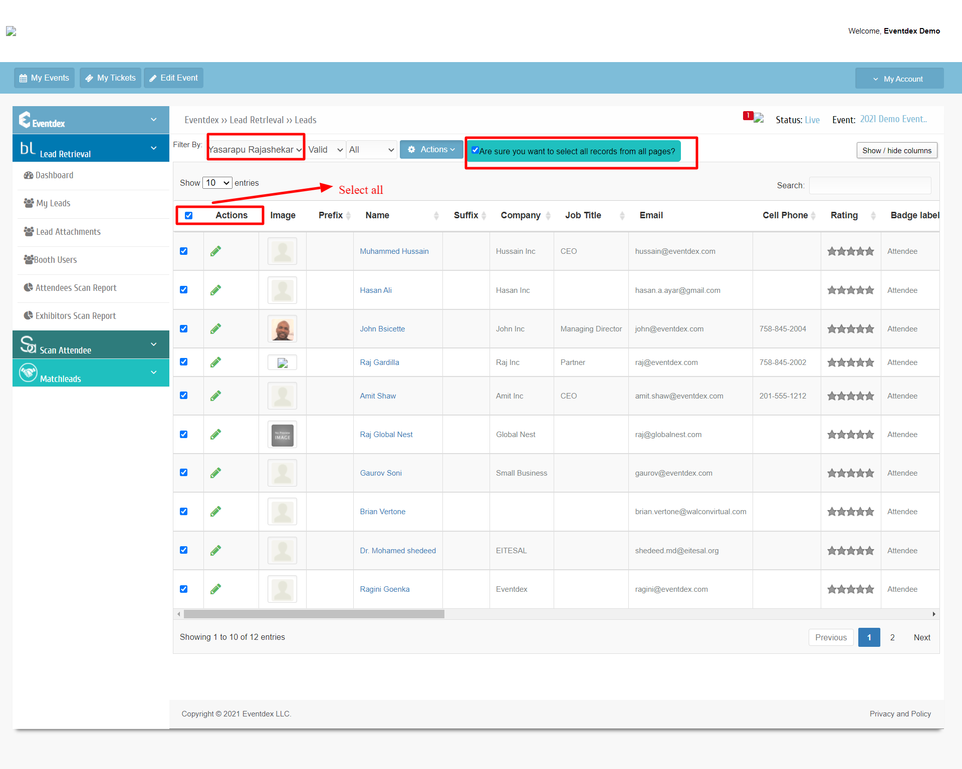The width and height of the screenshot is (962, 769).
Task: Uncheck the Raj Gardilla row checkbox
Action: [x=184, y=362]
